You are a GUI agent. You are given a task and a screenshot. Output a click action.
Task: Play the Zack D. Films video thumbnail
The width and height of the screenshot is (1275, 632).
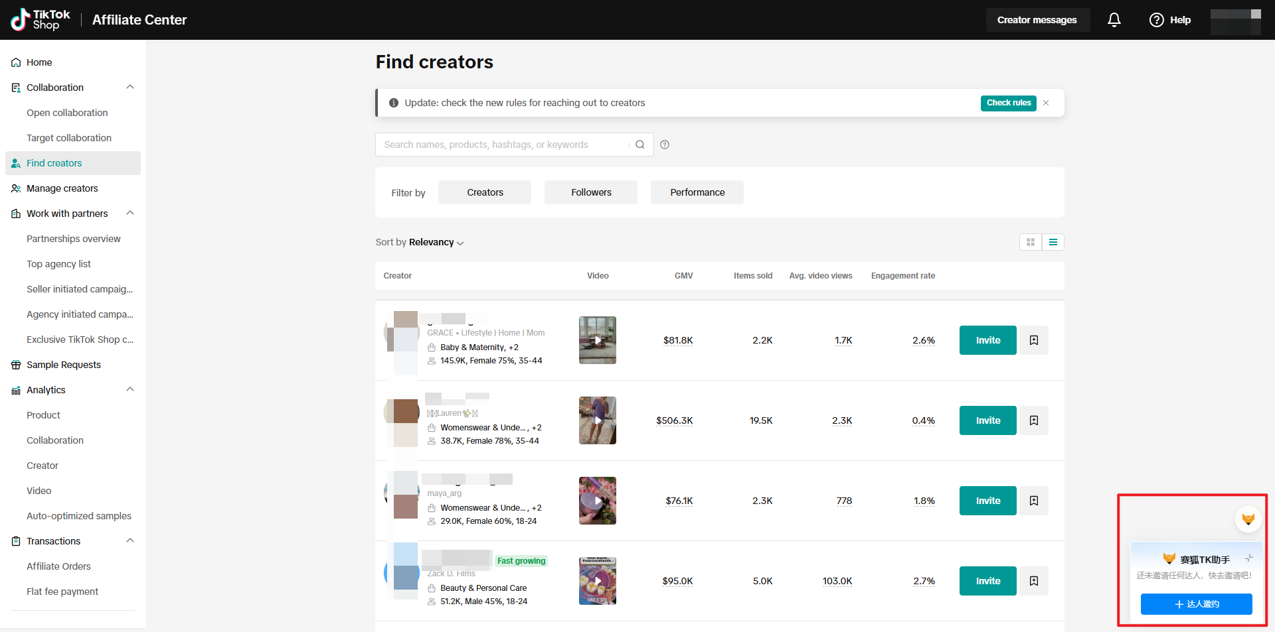(x=598, y=581)
